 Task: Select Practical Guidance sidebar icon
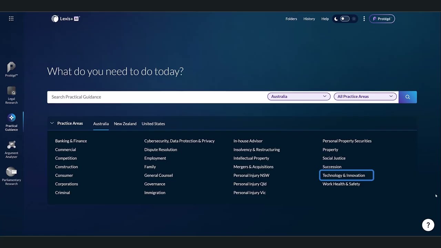pyautogui.click(x=11, y=123)
